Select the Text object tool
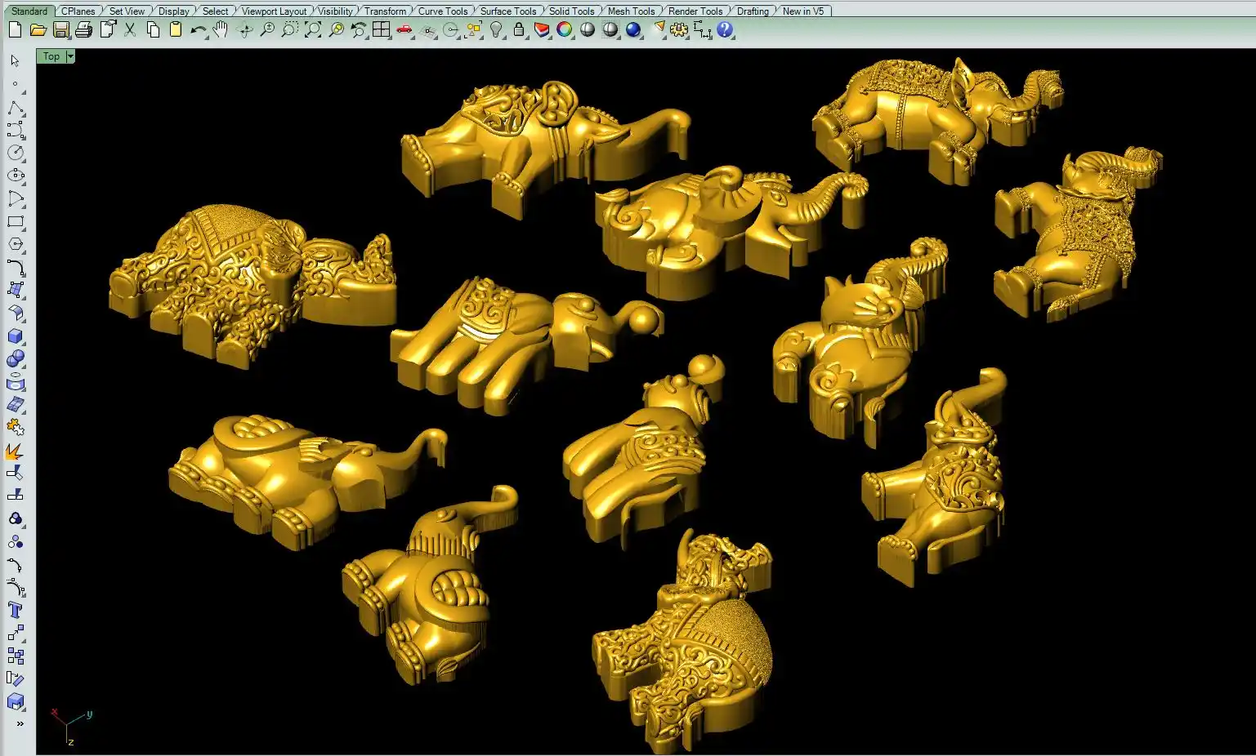Screen dimensions: 1256x756 [x=15, y=610]
